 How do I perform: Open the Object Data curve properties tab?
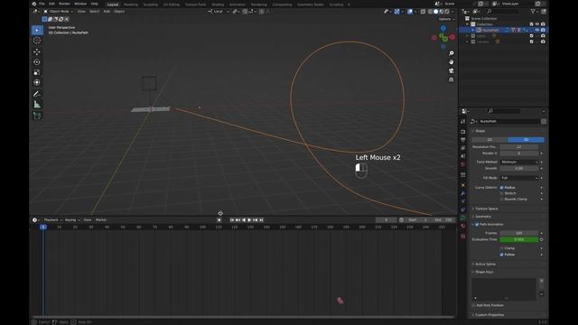[x=463, y=218]
